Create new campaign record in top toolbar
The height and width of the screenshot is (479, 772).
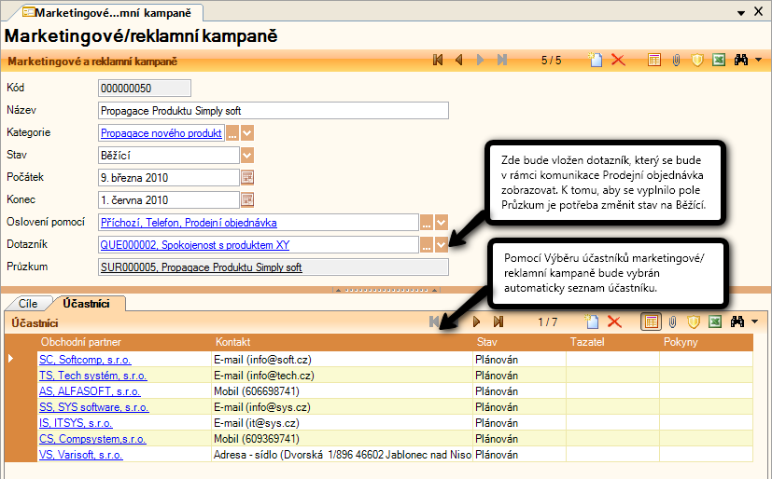pos(595,60)
